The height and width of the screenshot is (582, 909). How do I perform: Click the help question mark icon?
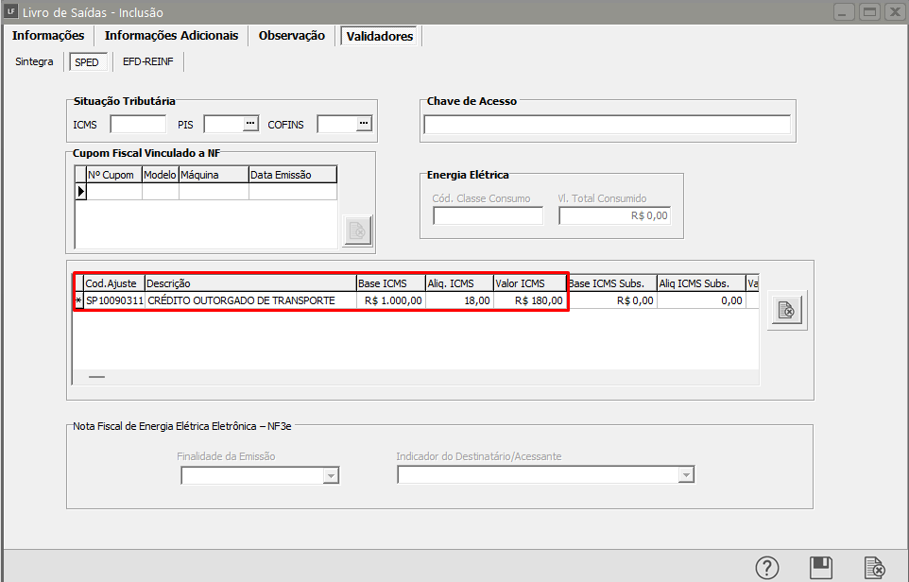click(767, 568)
